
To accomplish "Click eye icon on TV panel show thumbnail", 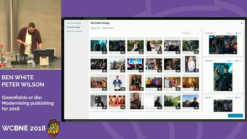I will 141,71.
